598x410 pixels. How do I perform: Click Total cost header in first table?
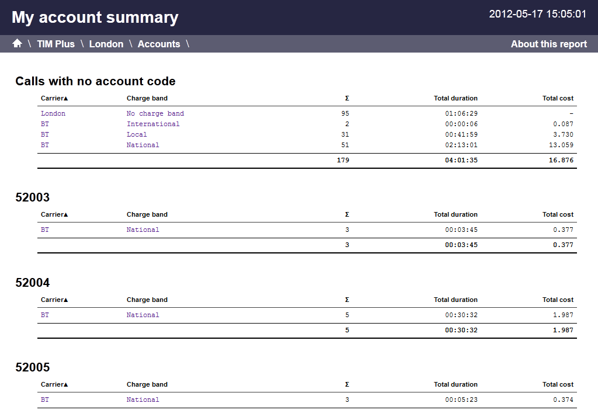pos(557,98)
